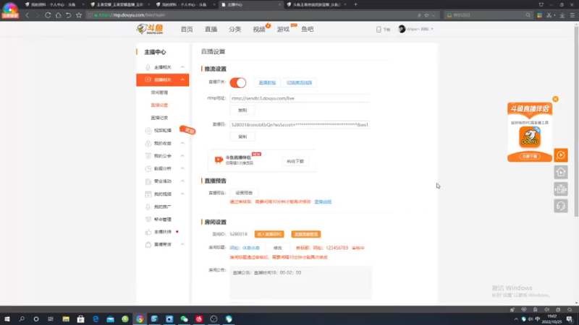Click the orange download button on the floating ad
The height and width of the screenshot is (325, 579).
[530, 157]
